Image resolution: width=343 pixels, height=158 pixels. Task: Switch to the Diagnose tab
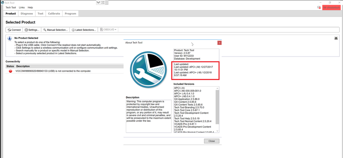27,14
